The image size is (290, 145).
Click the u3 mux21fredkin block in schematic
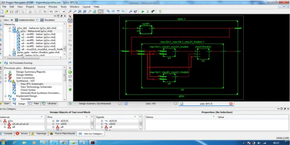tap(203, 54)
